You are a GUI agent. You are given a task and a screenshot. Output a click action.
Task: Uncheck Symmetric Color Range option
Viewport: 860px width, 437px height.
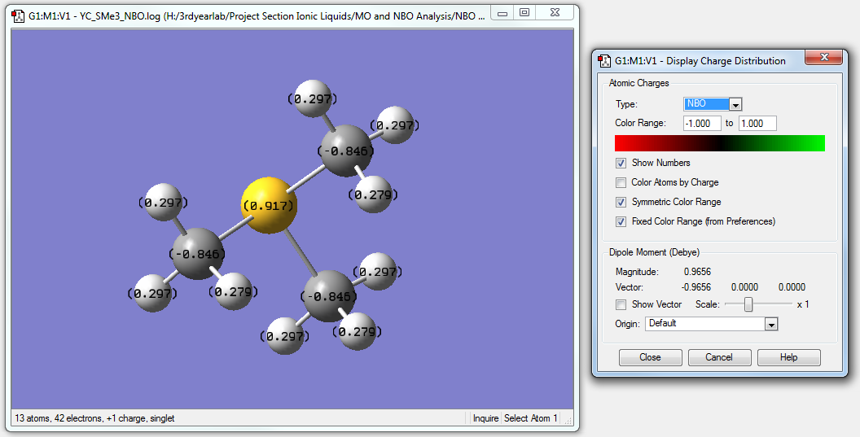621,202
